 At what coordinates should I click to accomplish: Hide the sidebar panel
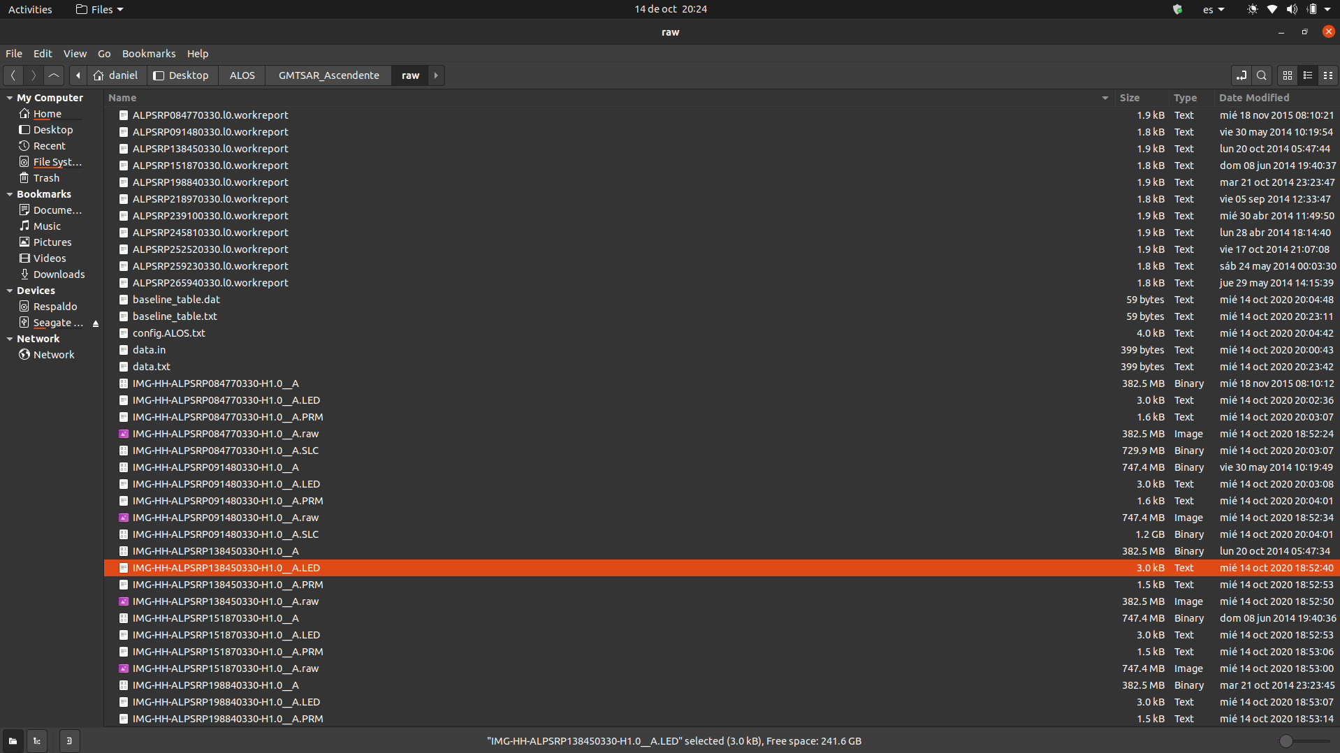tap(68, 740)
